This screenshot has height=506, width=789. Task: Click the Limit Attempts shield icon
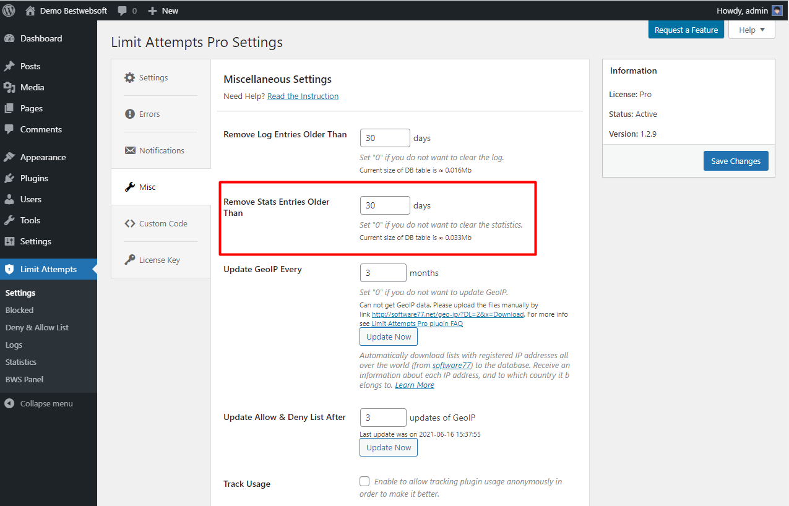tap(9, 269)
